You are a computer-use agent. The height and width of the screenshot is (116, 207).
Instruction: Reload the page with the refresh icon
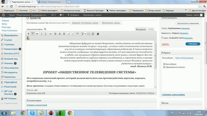point(12,6)
